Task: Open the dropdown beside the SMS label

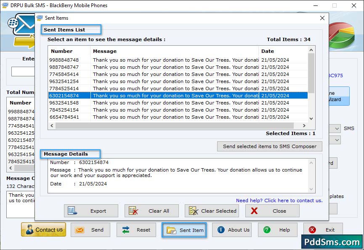Action: coord(337,128)
